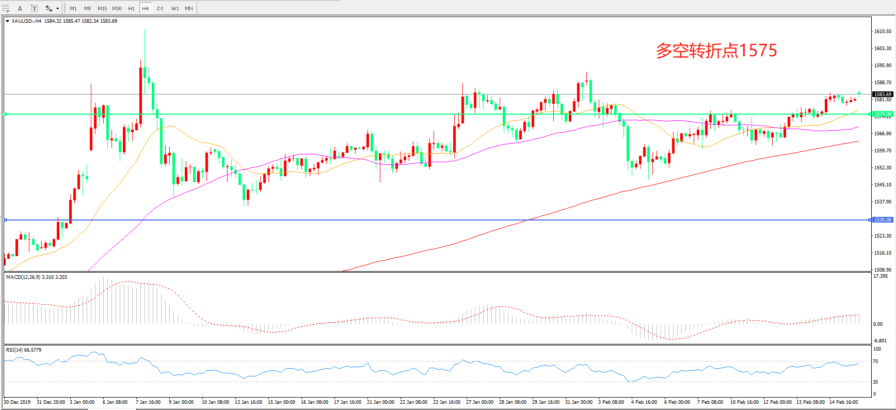Switch to M5 timeframe
This screenshot has width=896, height=410.
pyautogui.click(x=88, y=8)
